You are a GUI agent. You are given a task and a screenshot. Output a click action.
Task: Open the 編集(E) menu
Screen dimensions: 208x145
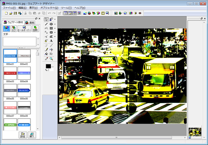click(22, 8)
